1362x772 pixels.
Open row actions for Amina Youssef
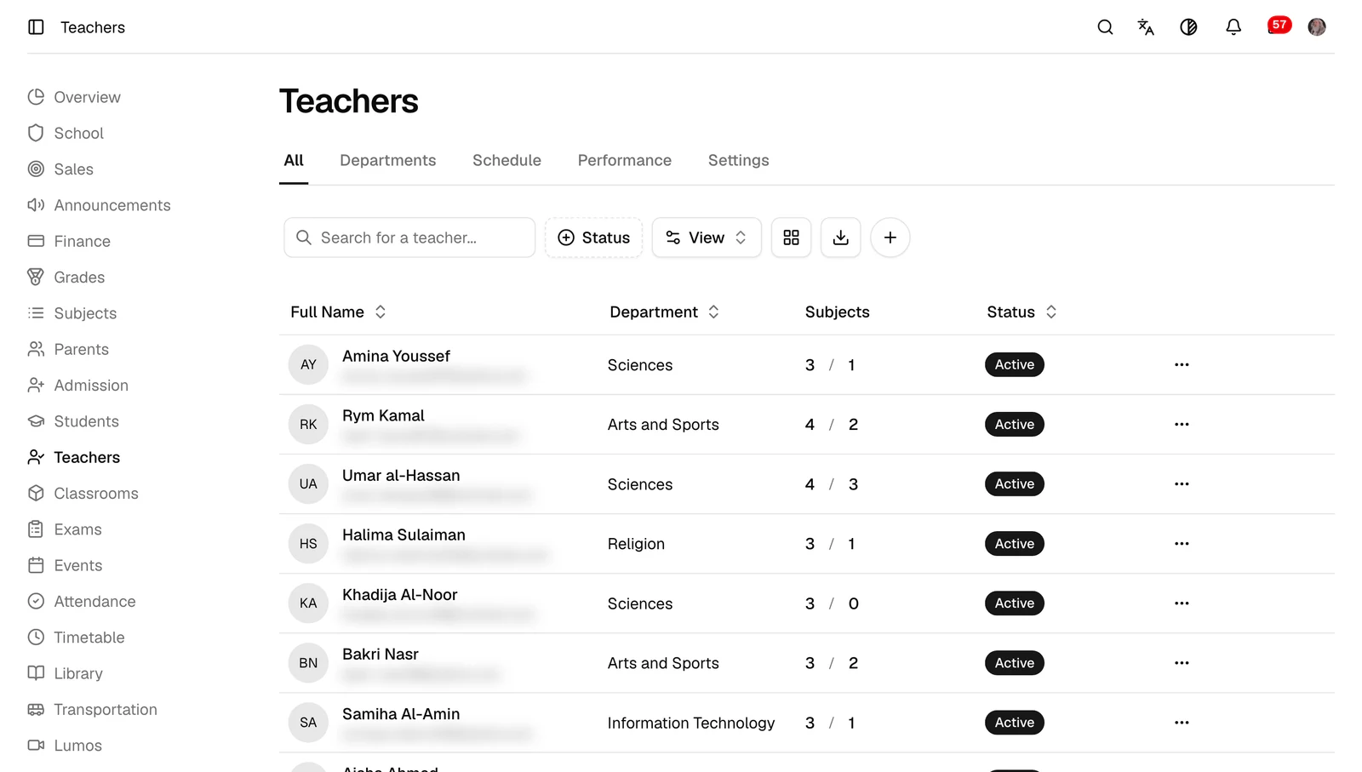coord(1182,364)
